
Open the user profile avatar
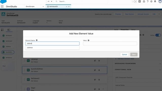[x=160, y=1]
